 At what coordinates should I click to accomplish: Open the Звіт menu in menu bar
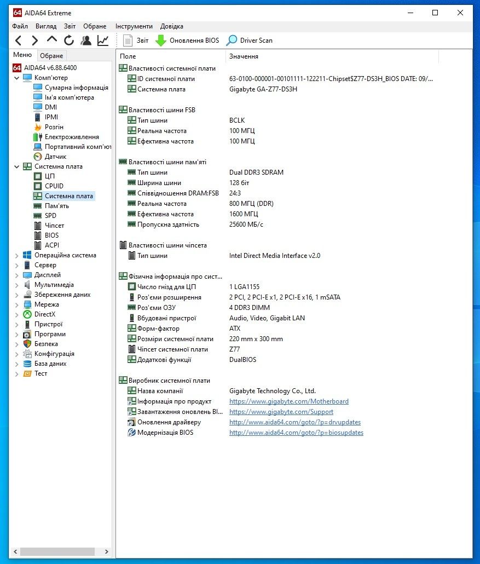tap(70, 26)
